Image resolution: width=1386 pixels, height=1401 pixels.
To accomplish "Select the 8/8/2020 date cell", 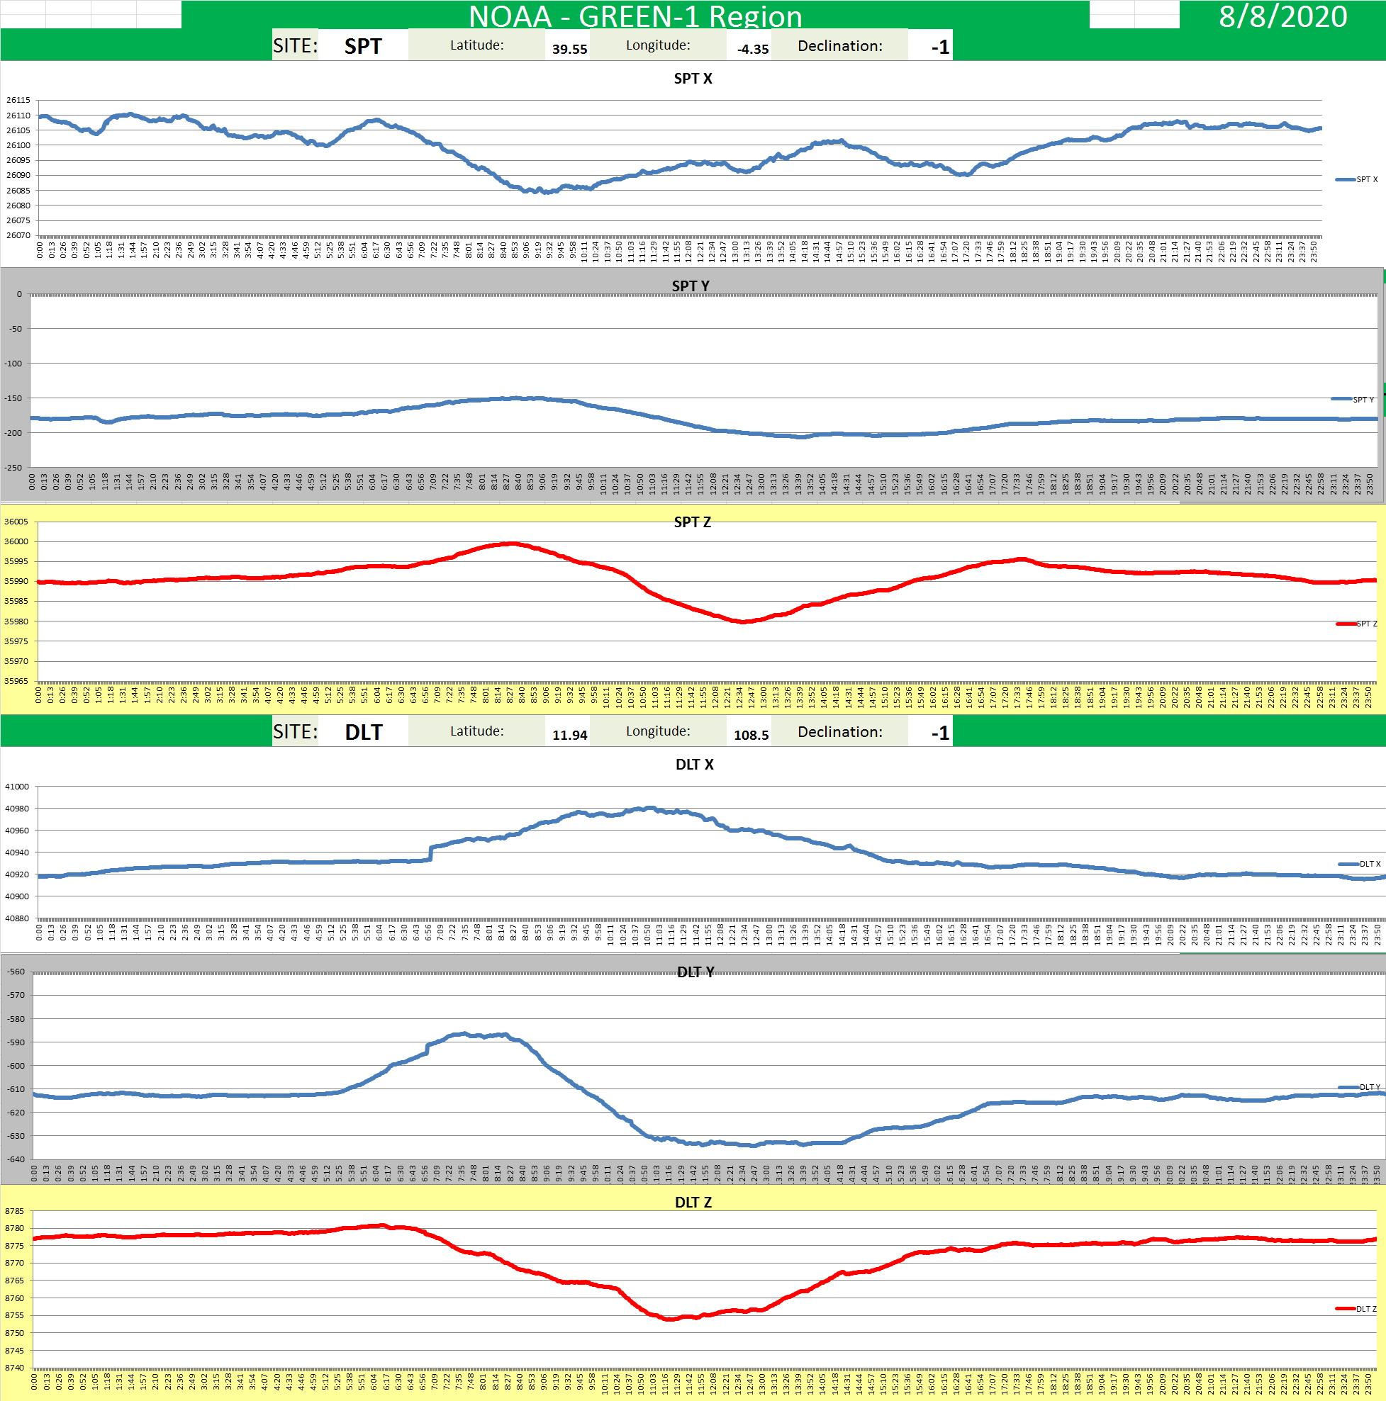I will tap(1282, 16).
